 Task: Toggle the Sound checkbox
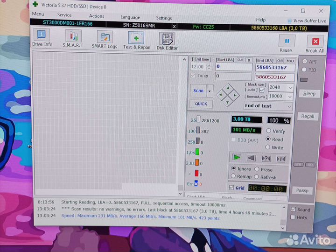click(x=293, y=210)
